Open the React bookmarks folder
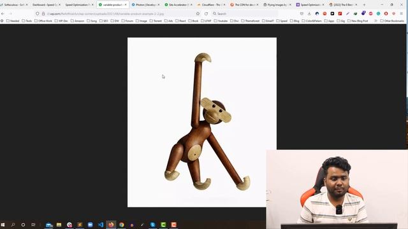This screenshot has width=408, height=229. (x=180, y=21)
